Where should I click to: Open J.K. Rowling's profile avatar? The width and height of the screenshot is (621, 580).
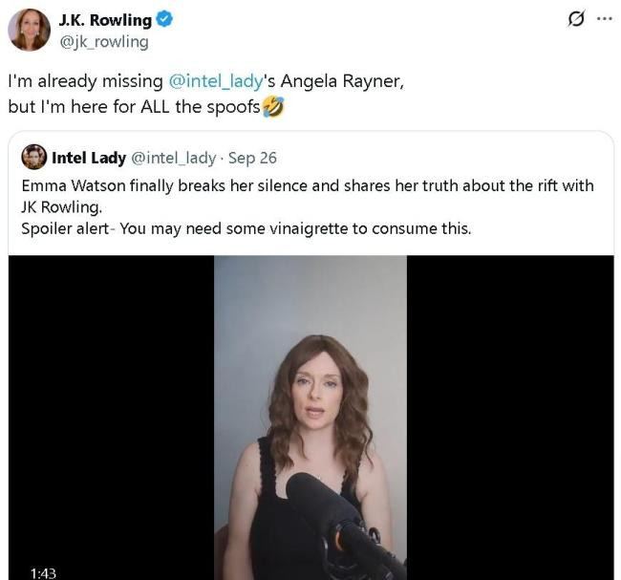[29, 30]
